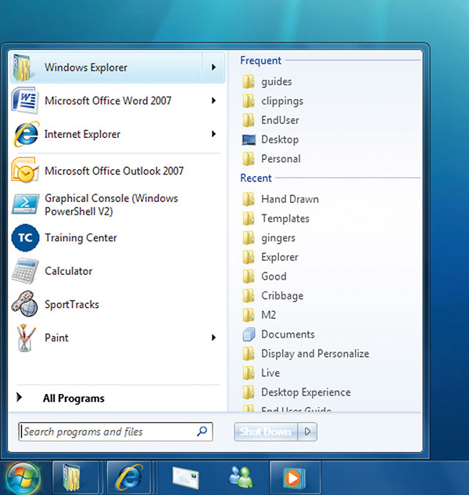Viewport: 469px width, 495px height.
Task: Select Internet Explorer in Start menu
Action: pos(82,135)
